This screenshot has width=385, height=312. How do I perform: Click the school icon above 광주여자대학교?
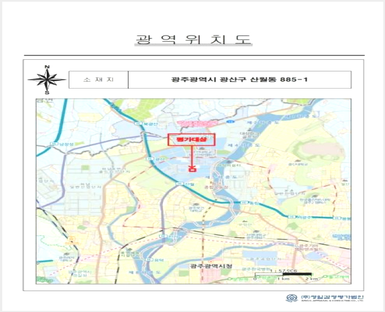[x=65, y=254]
